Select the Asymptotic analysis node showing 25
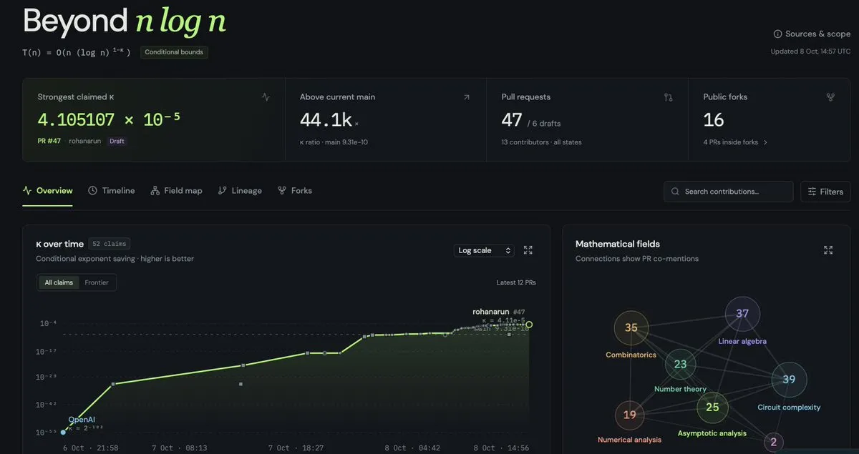859x454 pixels. (x=712, y=408)
